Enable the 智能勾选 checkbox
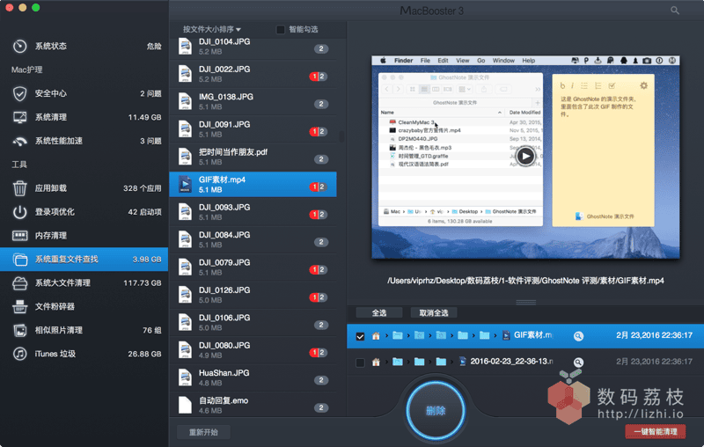704x447 pixels. pyautogui.click(x=281, y=30)
